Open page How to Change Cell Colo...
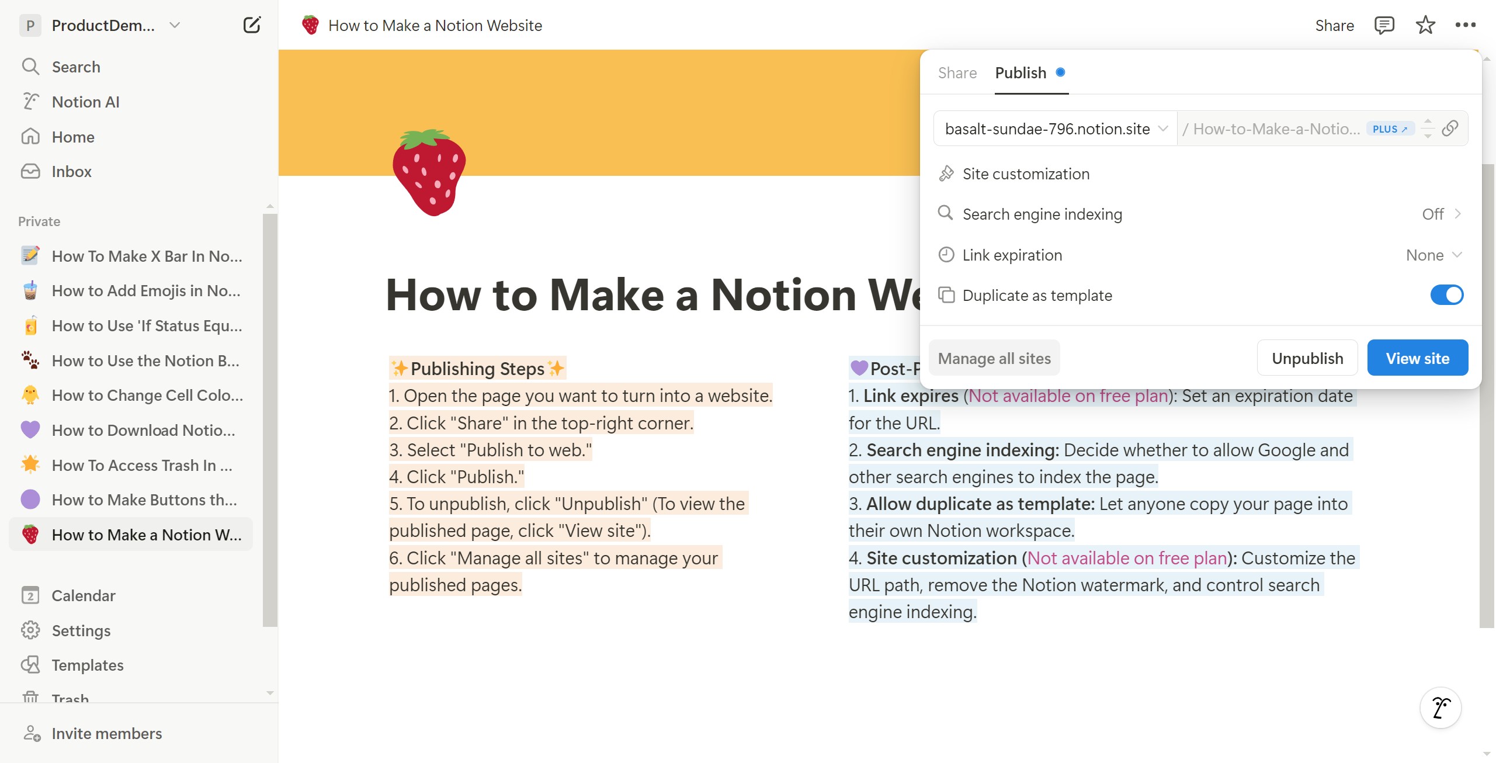Image resolution: width=1496 pixels, height=763 pixels. [131, 395]
